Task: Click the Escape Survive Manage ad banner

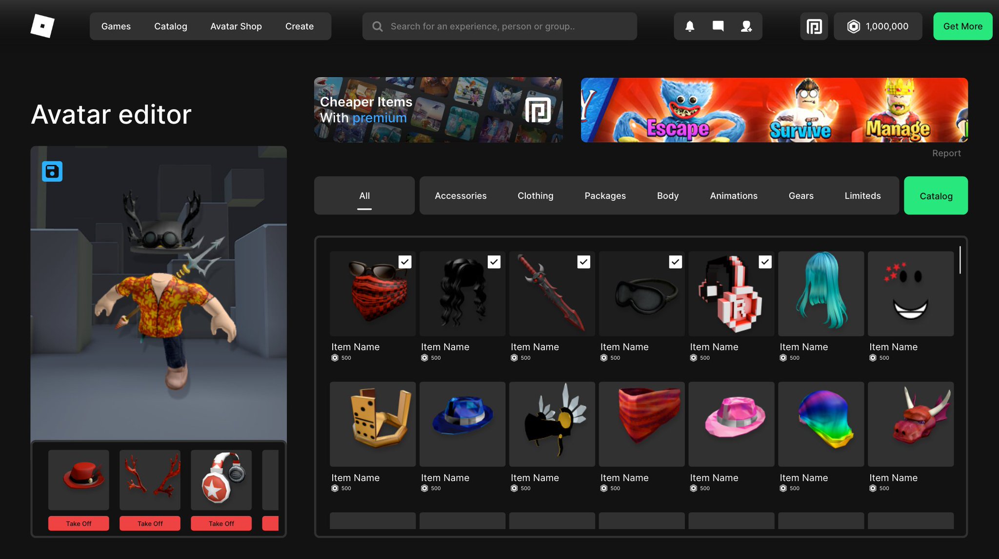Action: (x=774, y=110)
